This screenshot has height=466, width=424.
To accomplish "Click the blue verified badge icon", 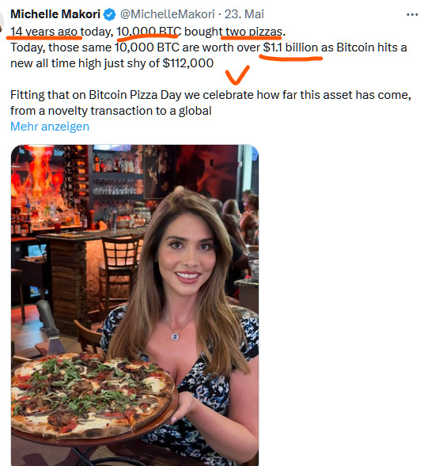I will tap(110, 14).
